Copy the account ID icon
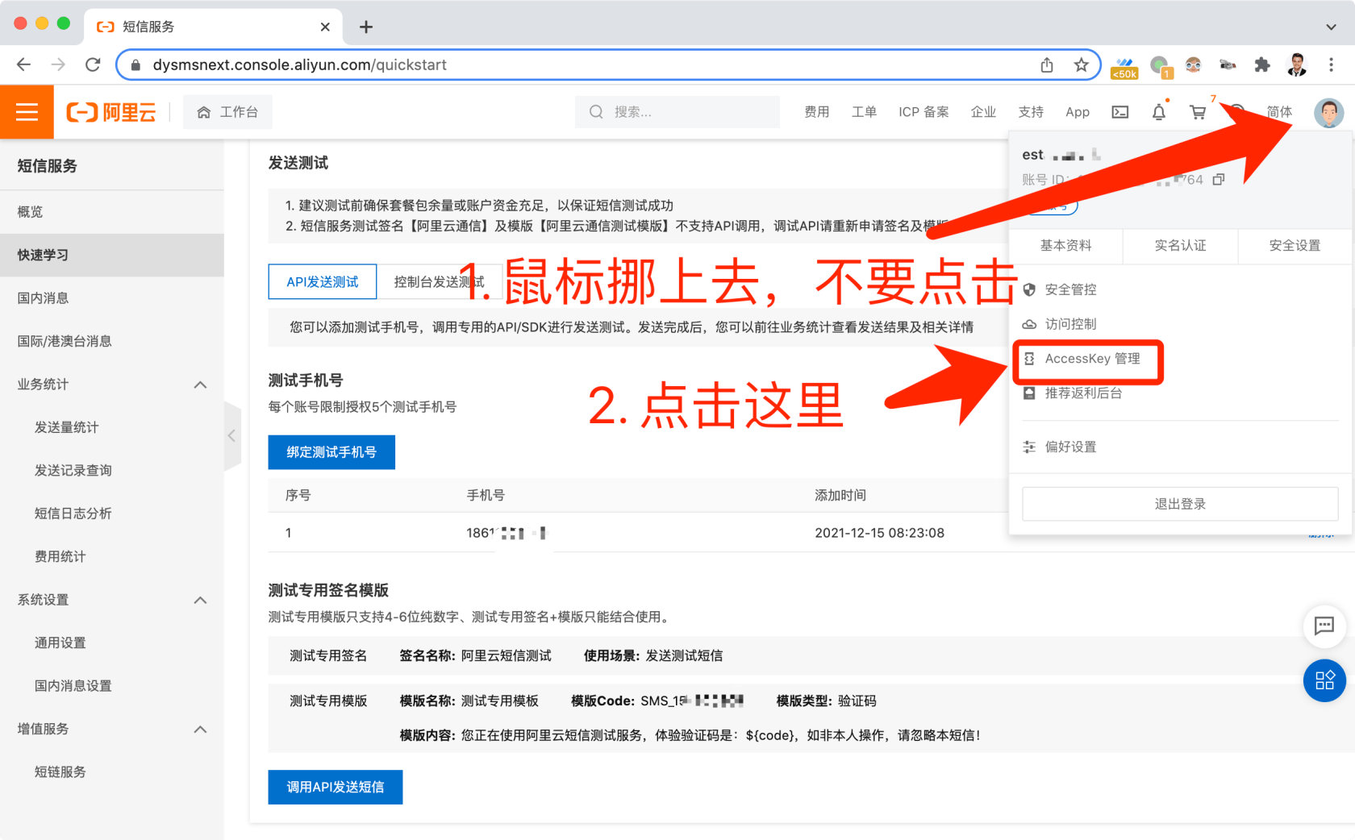1355x840 pixels. tap(1219, 179)
